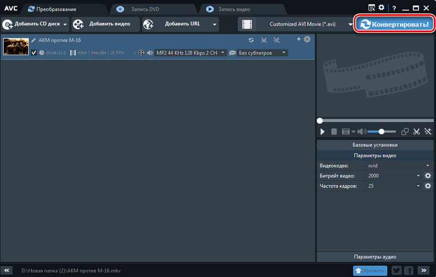Take a snapshot with the camera icon
This screenshot has width=436, height=277.
click(346, 131)
